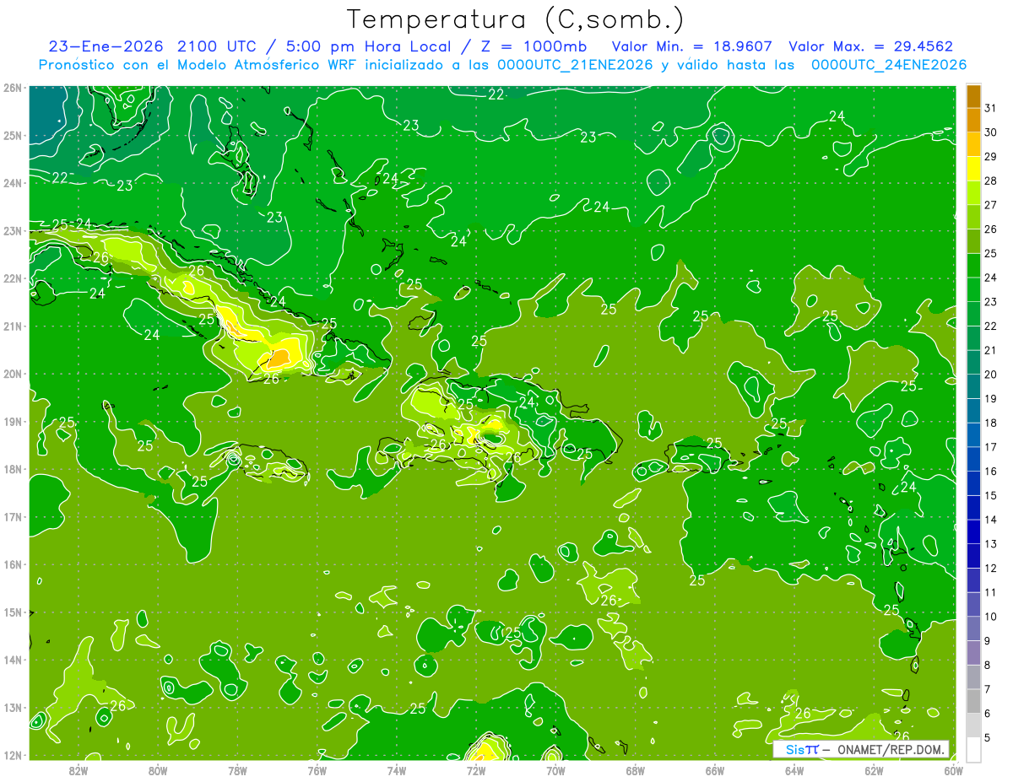Click the date '23-Ene-2026' in header
Viewport: 1013px width, 782px height.
(104, 46)
